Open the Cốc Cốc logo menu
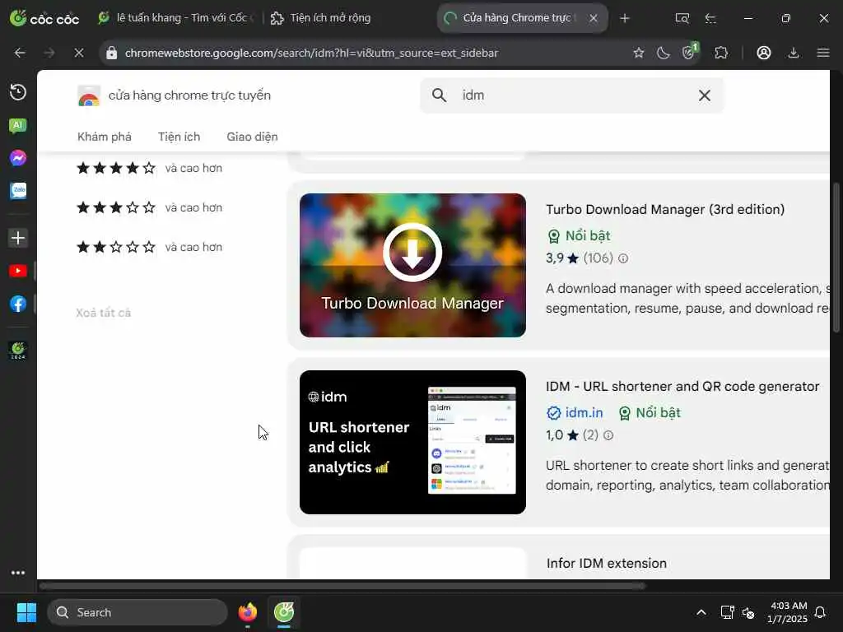 tap(44, 18)
